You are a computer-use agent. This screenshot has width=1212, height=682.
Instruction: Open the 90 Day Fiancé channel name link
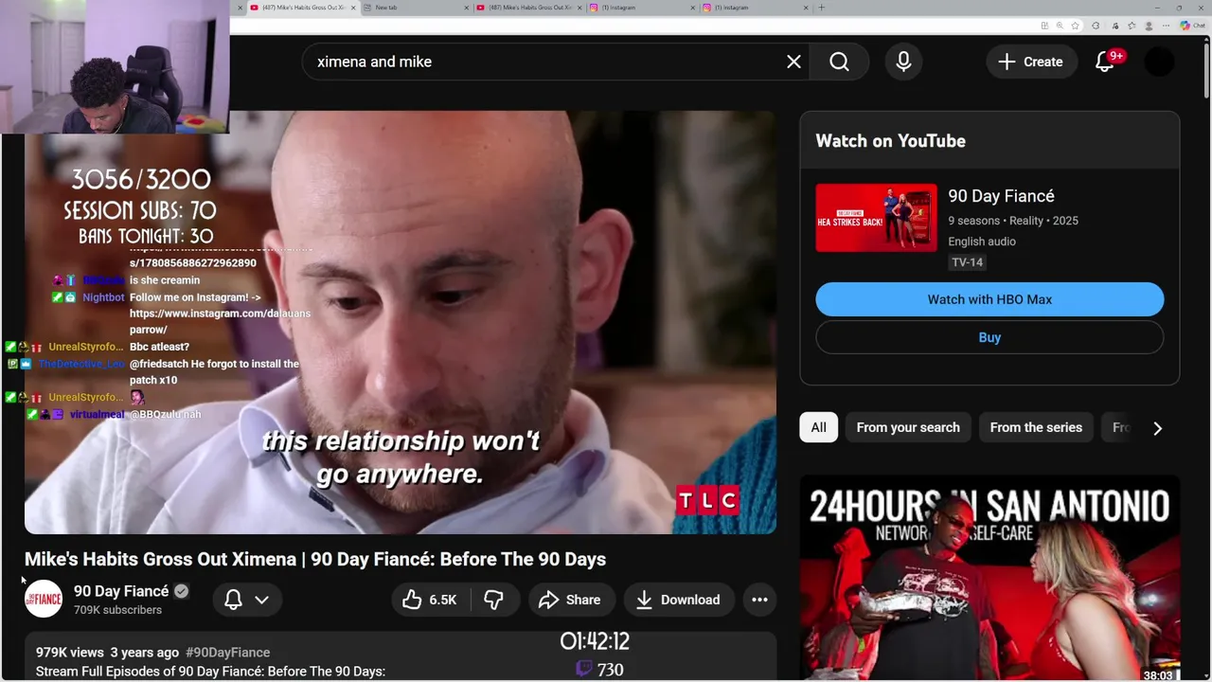(x=121, y=591)
